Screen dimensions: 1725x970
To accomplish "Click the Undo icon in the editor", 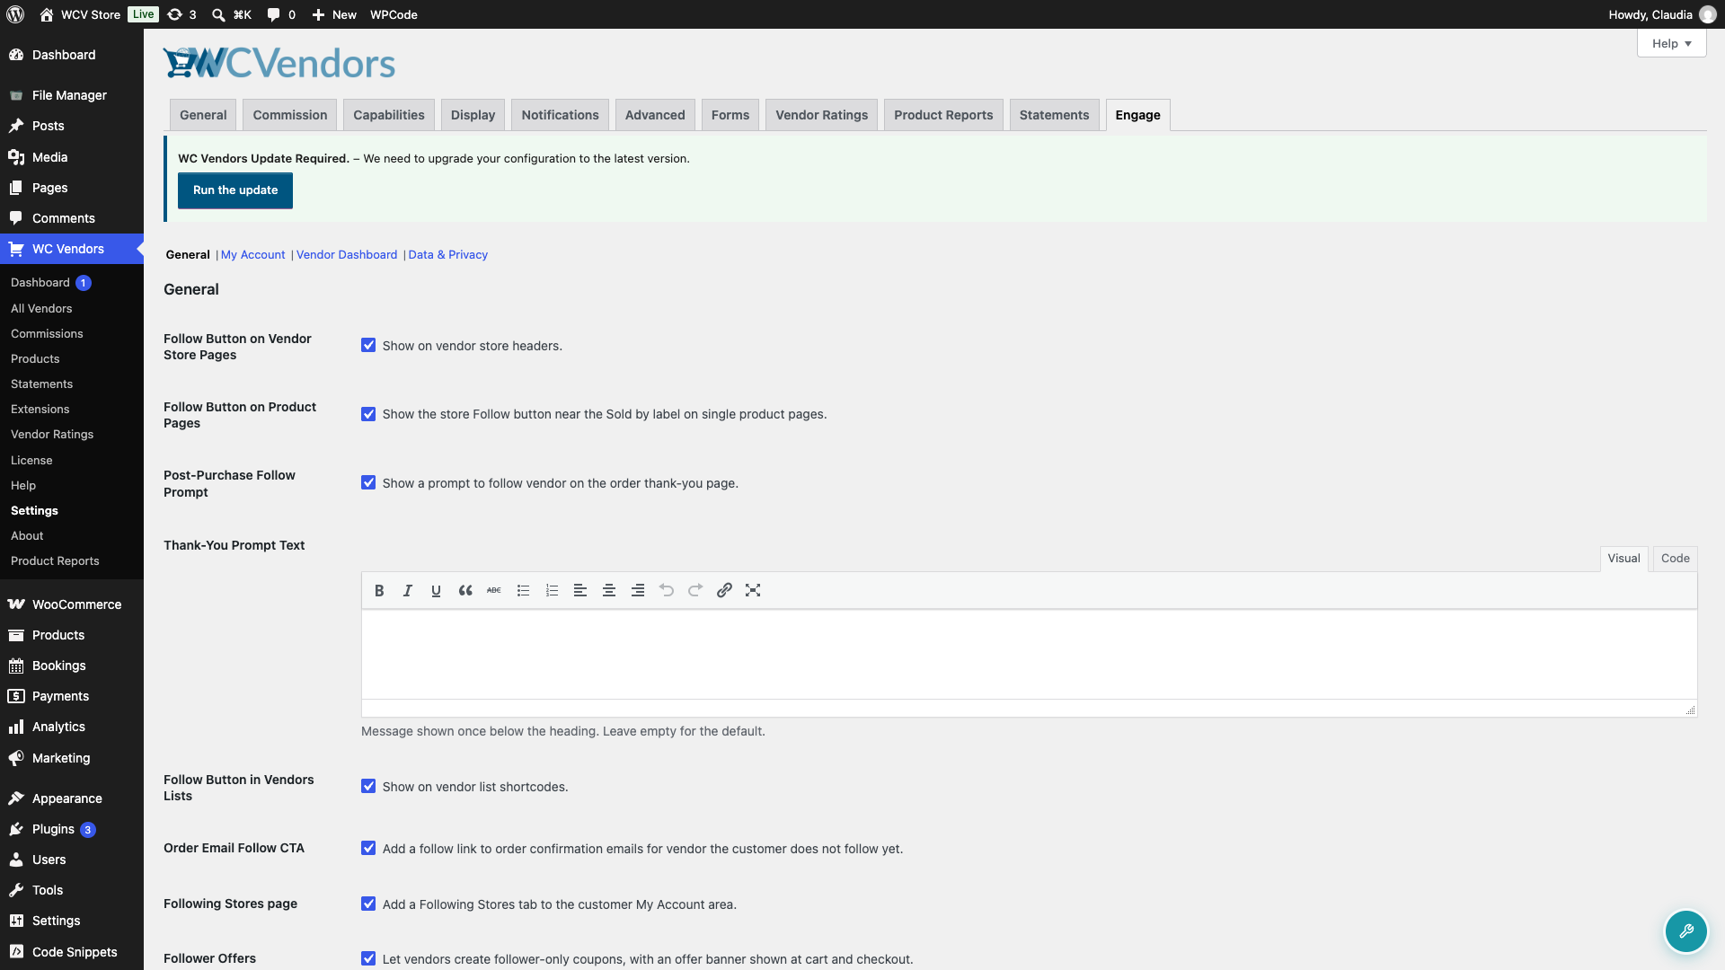I will [667, 591].
